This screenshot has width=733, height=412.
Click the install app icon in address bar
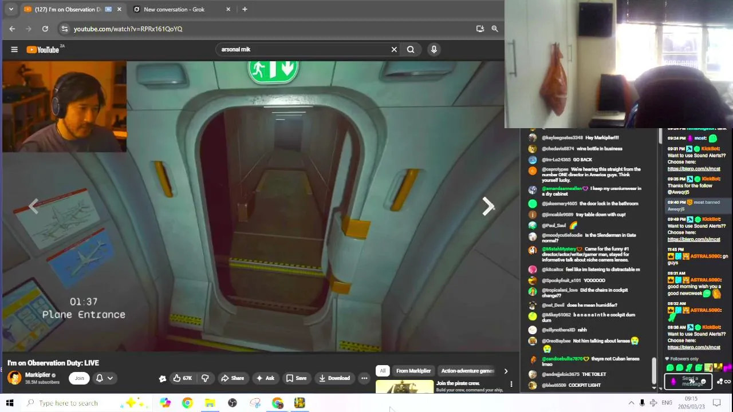(480, 29)
